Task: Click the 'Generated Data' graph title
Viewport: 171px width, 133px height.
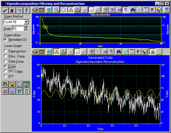Action: (100, 58)
